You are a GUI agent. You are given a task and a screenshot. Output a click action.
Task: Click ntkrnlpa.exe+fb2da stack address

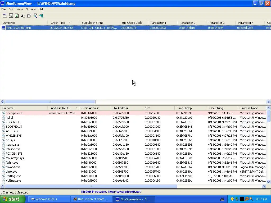coord(62,113)
